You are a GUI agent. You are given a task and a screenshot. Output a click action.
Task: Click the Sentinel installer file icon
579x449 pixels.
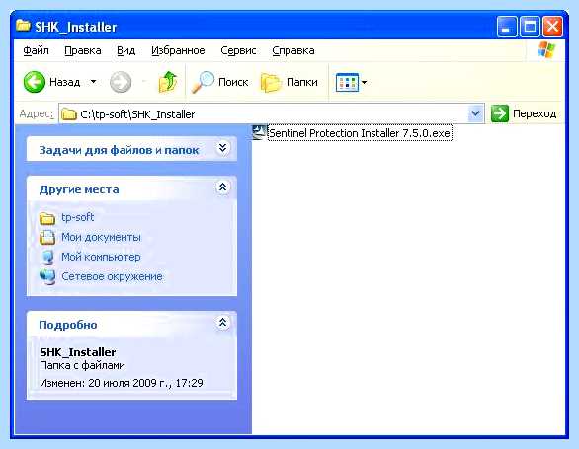259,132
